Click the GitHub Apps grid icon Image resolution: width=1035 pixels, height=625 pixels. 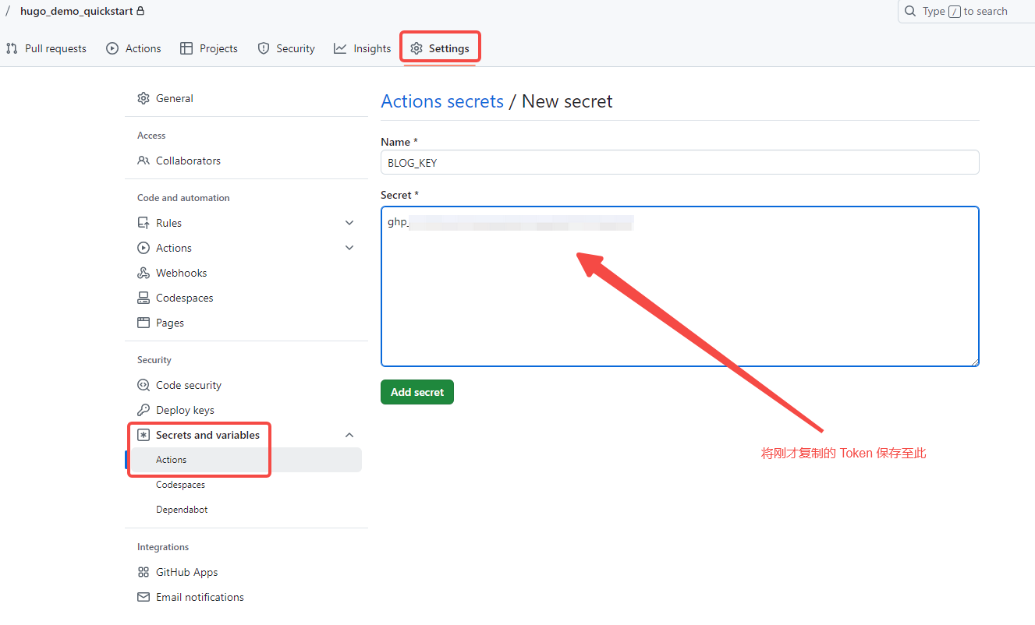tap(144, 572)
